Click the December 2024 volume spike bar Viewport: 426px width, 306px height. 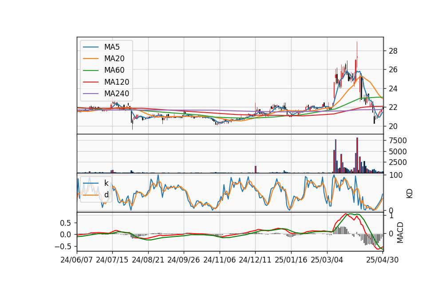point(256,169)
